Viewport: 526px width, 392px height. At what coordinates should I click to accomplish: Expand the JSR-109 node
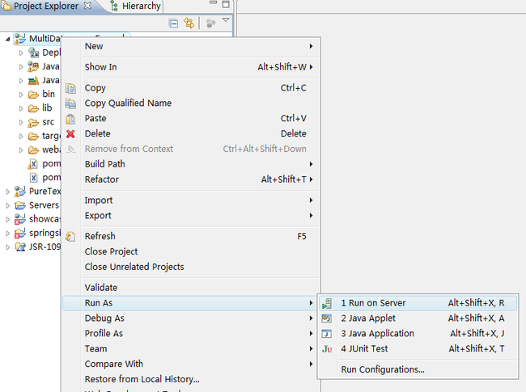[x=8, y=247]
